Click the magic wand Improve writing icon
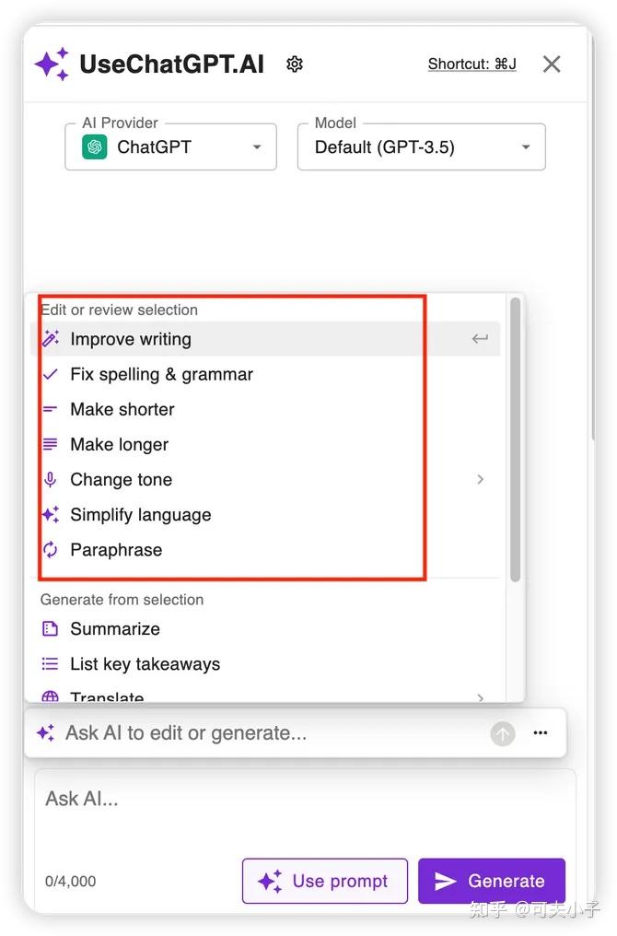 click(51, 339)
